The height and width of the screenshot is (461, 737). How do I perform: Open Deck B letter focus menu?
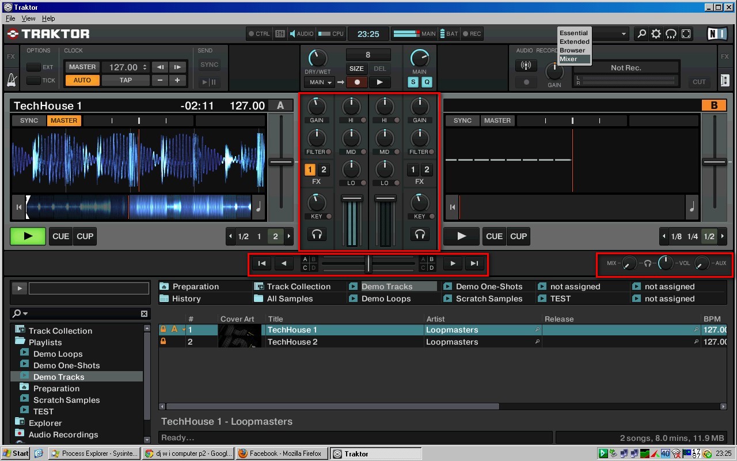click(x=713, y=105)
